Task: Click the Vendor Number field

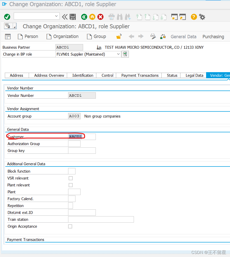Action: (x=82, y=95)
